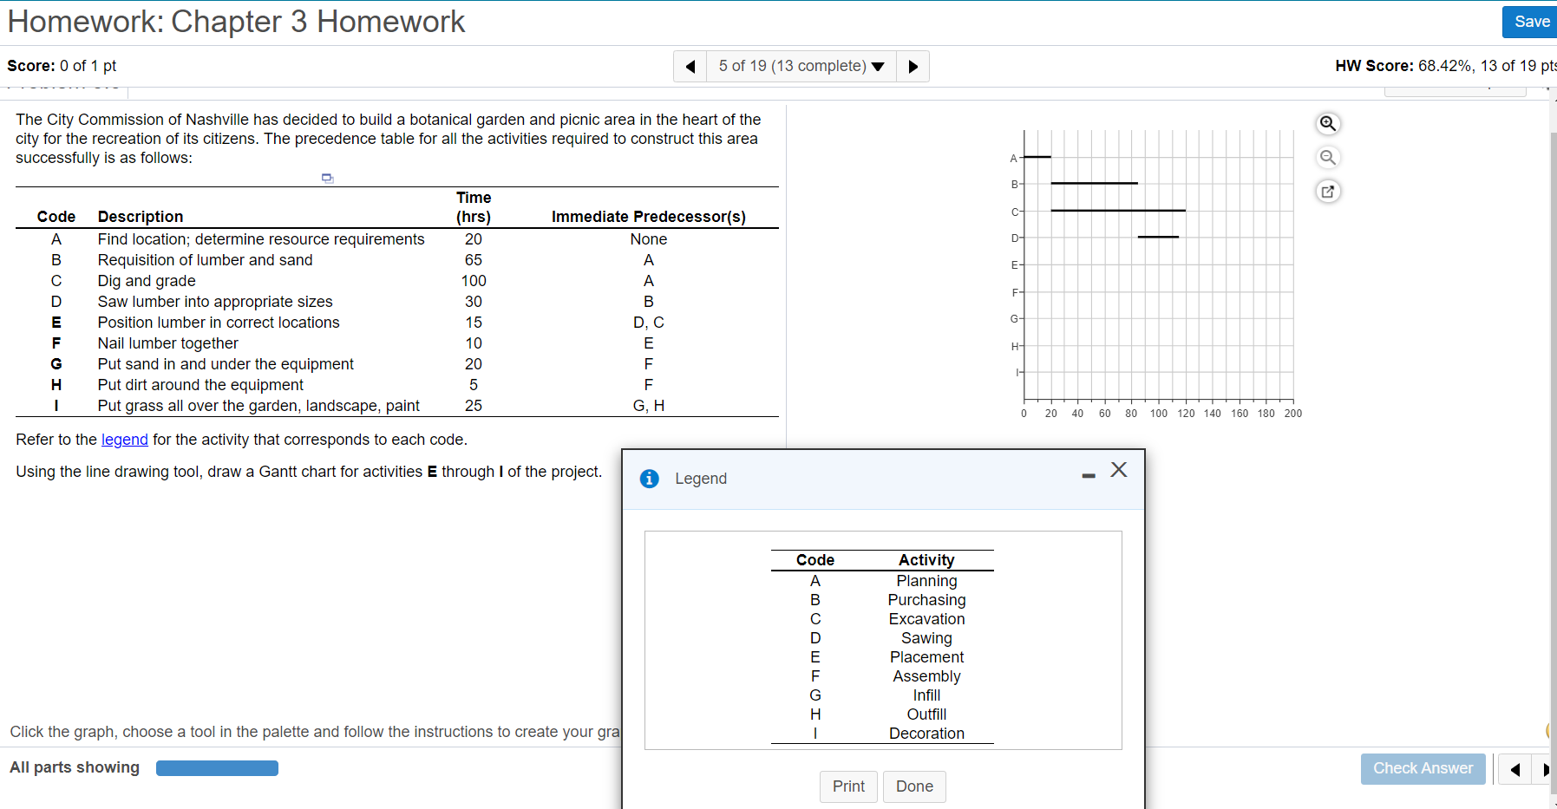The height and width of the screenshot is (809, 1557).
Task: Go to previous question arrow in header
Action: (690, 66)
